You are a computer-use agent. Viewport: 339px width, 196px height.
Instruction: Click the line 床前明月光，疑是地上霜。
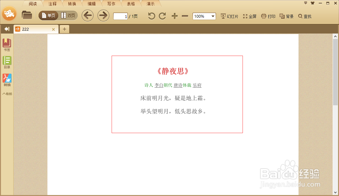[x=174, y=98]
